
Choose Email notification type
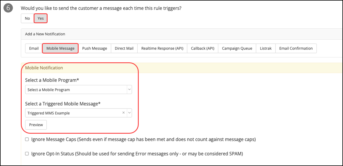[x=34, y=48]
